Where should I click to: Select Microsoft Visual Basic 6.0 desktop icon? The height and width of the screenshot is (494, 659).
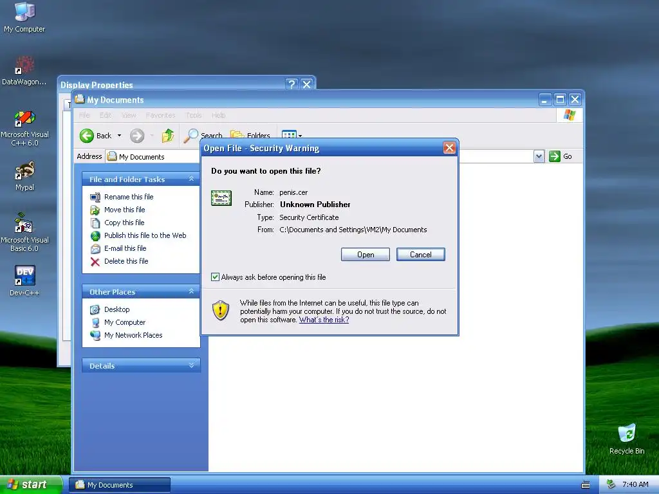(x=24, y=232)
